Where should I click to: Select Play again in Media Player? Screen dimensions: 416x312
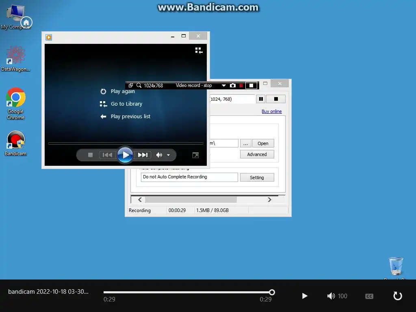[x=117, y=91]
